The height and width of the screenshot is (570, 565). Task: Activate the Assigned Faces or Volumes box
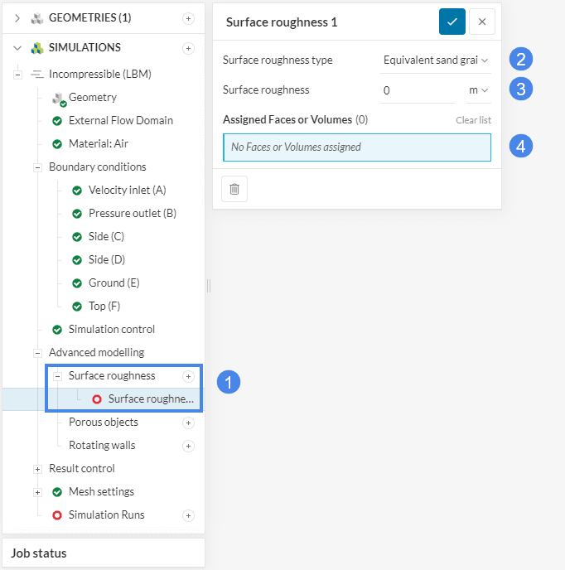(x=356, y=147)
